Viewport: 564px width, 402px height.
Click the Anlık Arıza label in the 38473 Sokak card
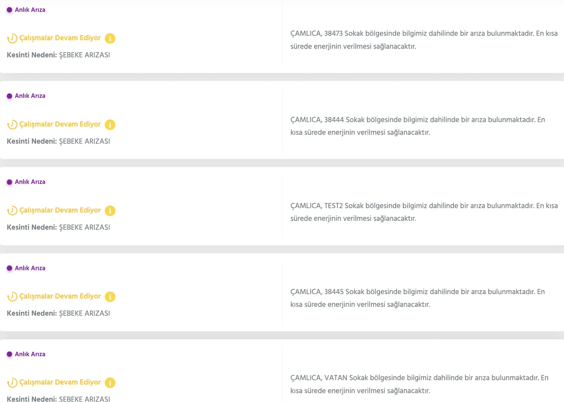tap(30, 10)
